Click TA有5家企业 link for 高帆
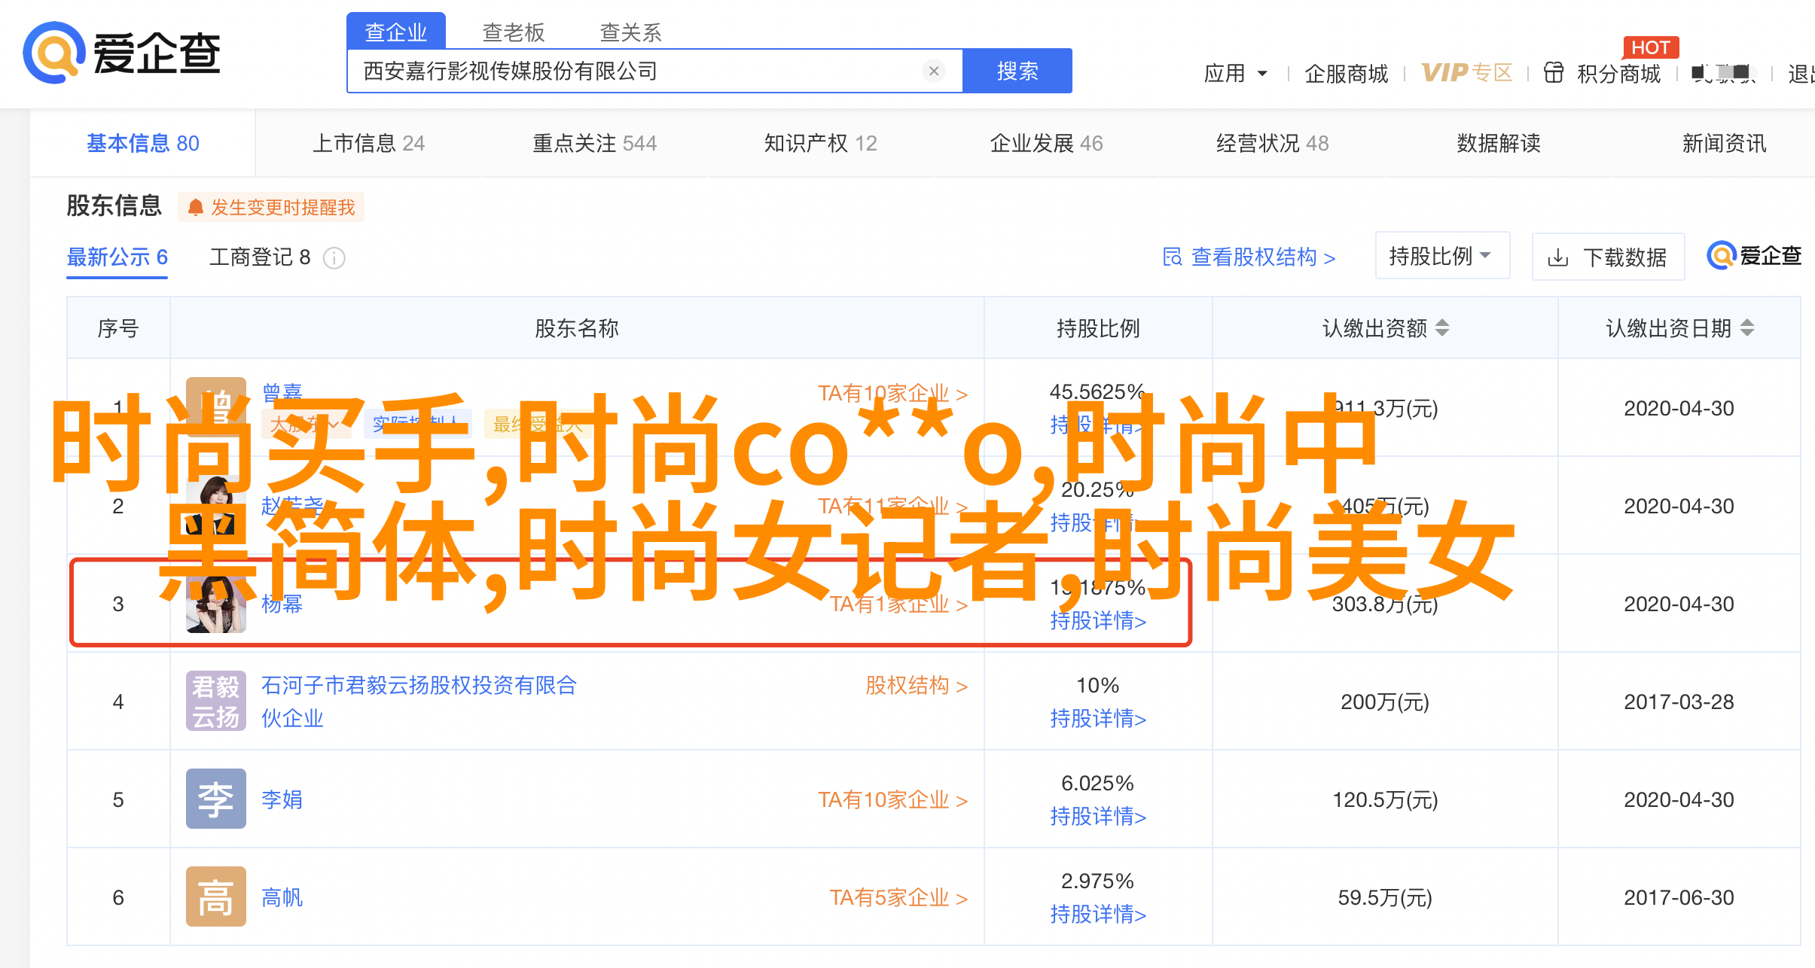This screenshot has width=1815, height=968. pyautogui.click(x=899, y=897)
